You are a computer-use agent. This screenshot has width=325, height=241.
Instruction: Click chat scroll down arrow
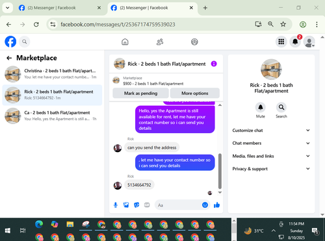click(220, 192)
